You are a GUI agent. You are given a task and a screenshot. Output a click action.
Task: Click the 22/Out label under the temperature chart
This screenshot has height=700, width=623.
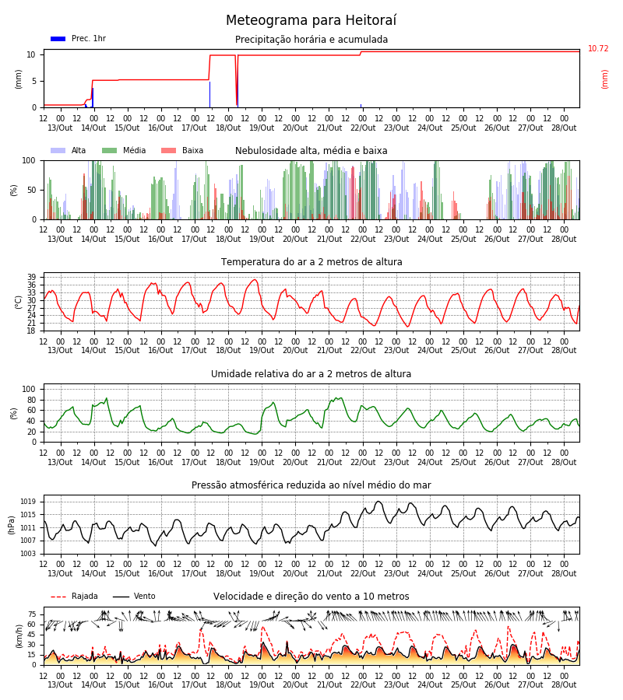pos(363,351)
